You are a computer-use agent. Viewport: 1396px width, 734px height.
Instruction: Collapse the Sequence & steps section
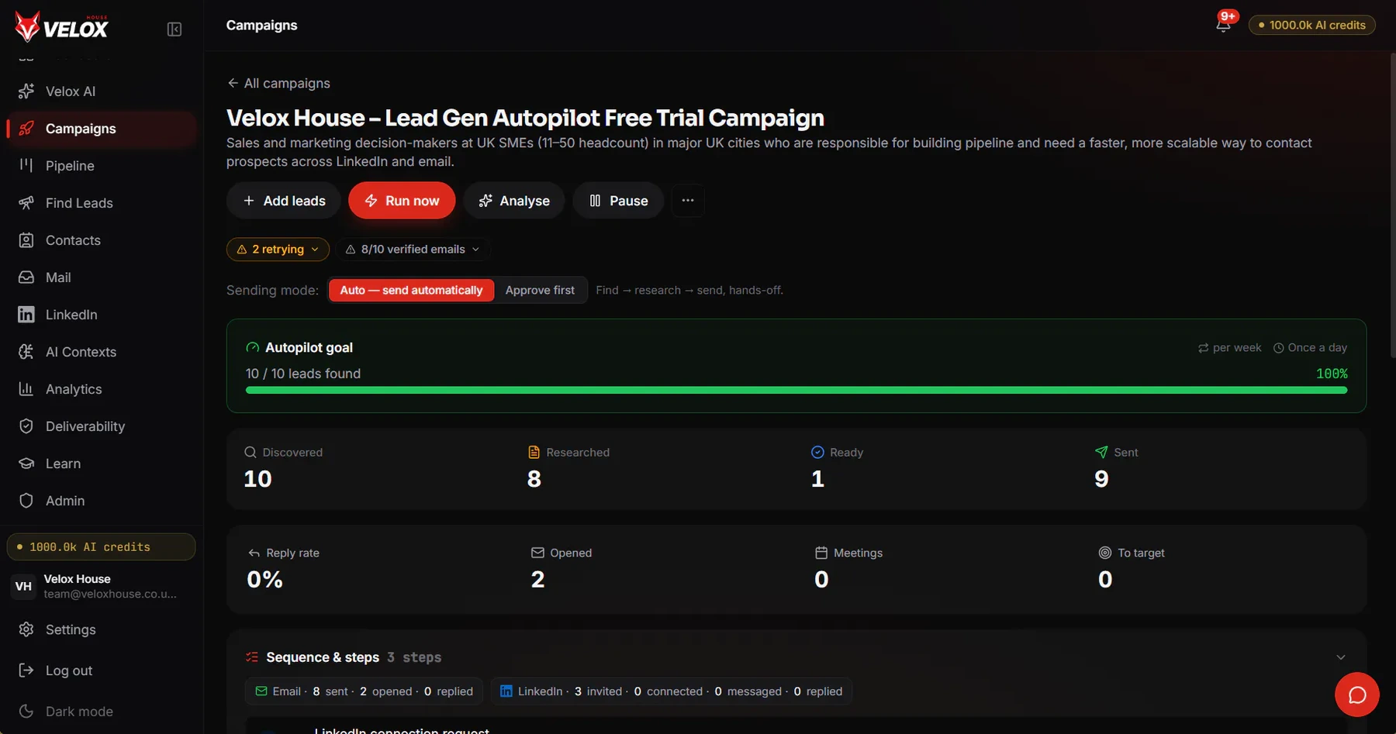[1341, 657]
